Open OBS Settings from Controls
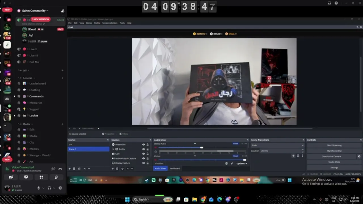Viewport: 363px width, 204px height. [334, 168]
